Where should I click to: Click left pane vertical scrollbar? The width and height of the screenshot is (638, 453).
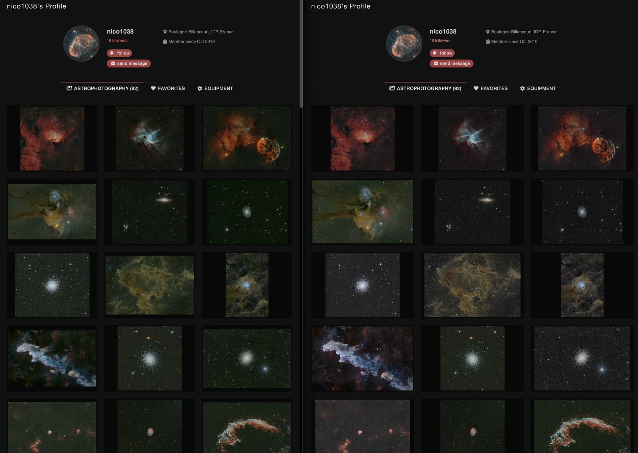coord(301,54)
